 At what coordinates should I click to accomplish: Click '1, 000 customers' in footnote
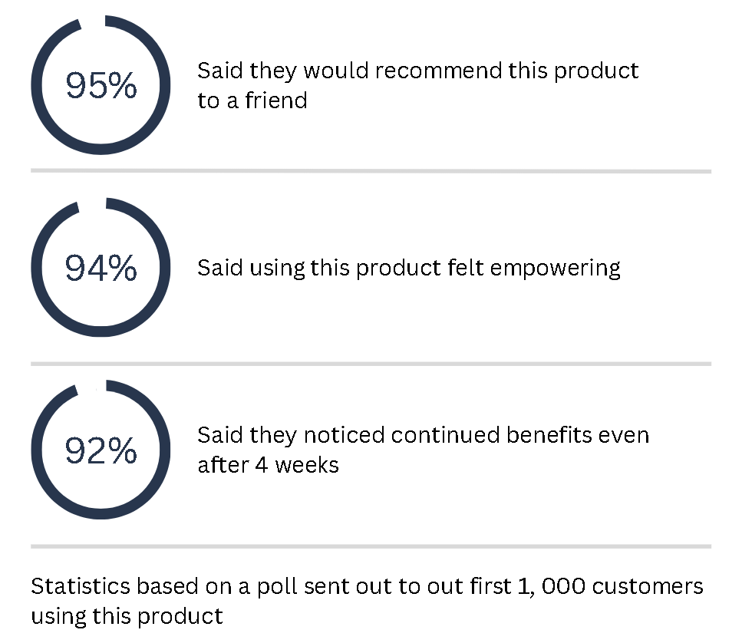click(x=611, y=587)
